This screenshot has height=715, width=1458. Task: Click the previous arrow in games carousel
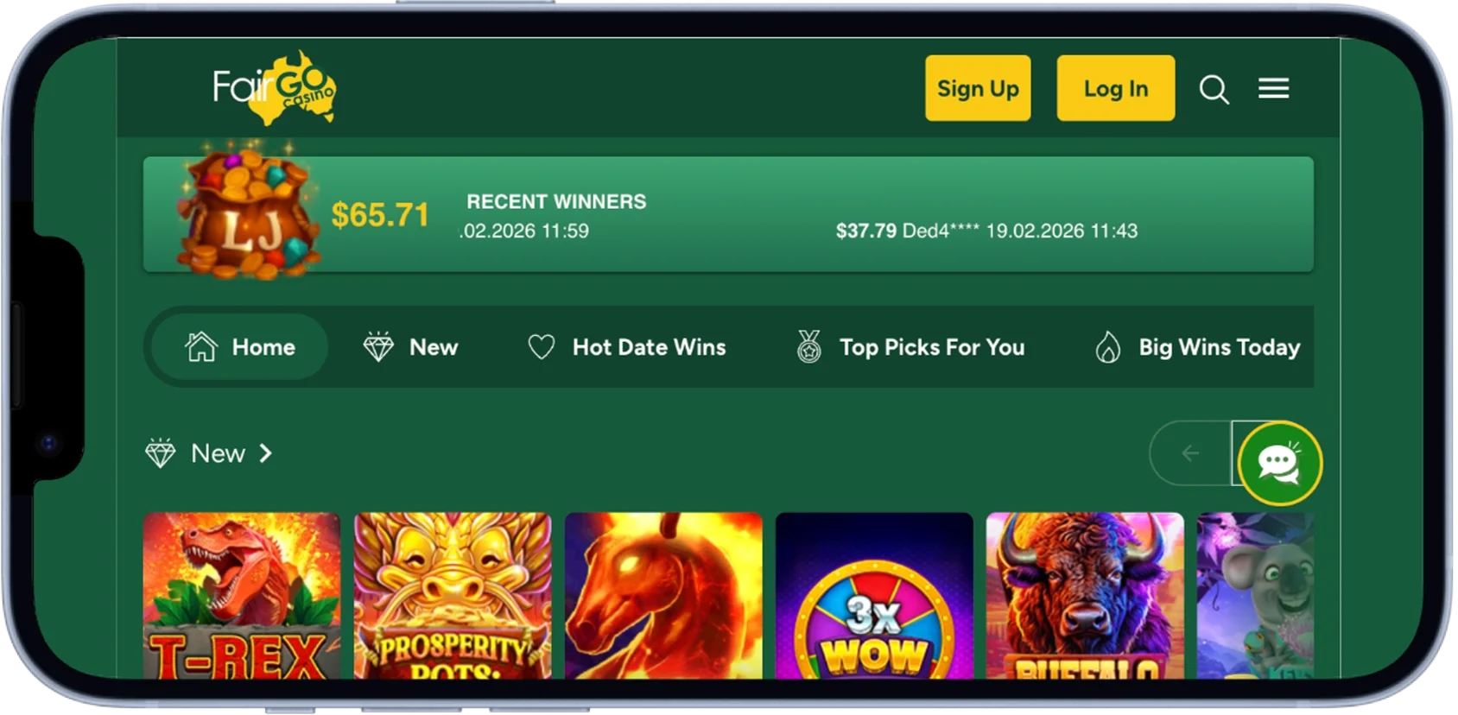coord(1190,453)
